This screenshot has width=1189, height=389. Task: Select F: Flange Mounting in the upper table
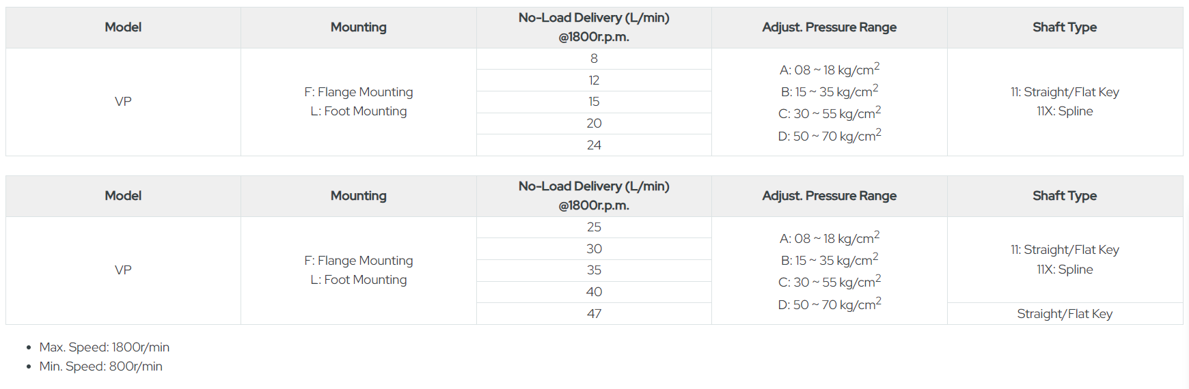pyautogui.click(x=359, y=92)
